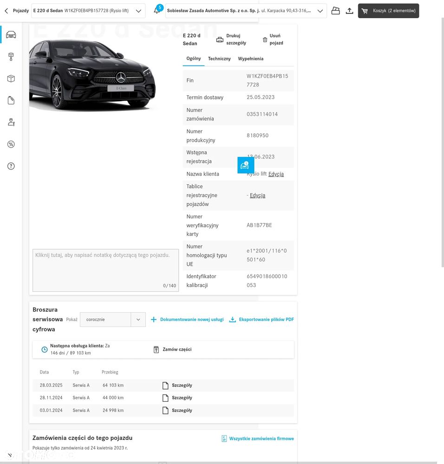The height and width of the screenshot is (464, 444).
Task: Click document icon for 28.11.2024 service
Action: tap(165, 398)
